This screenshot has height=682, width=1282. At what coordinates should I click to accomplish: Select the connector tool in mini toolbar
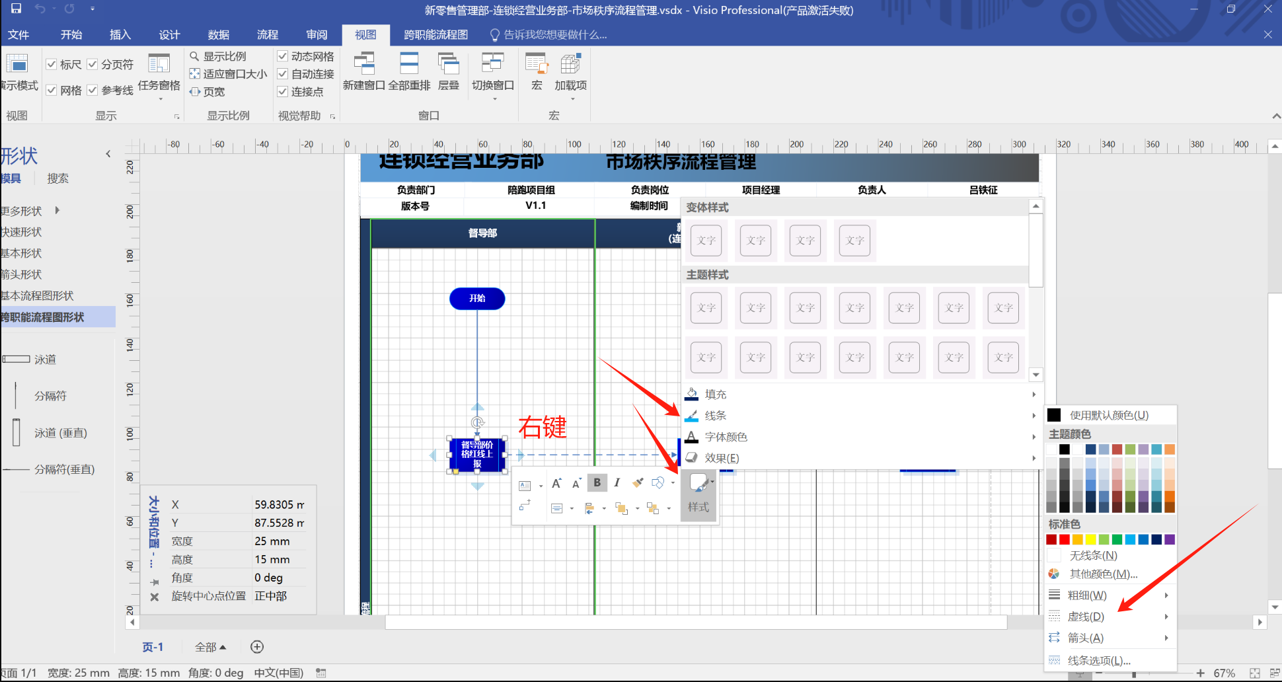(x=525, y=506)
